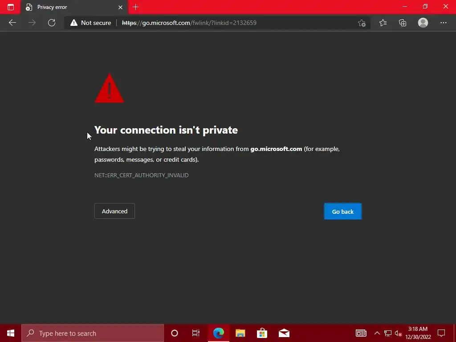The image size is (456, 342).
Task: Open File Explorer from taskbar
Action: (x=240, y=333)
